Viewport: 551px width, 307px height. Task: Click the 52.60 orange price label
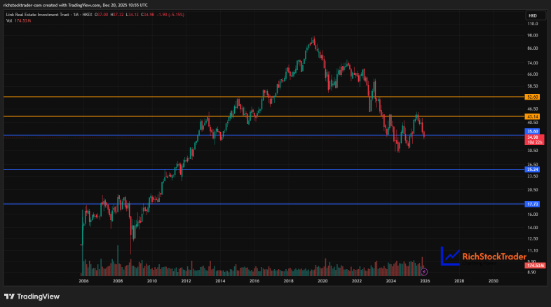click(x=532, y=97)
